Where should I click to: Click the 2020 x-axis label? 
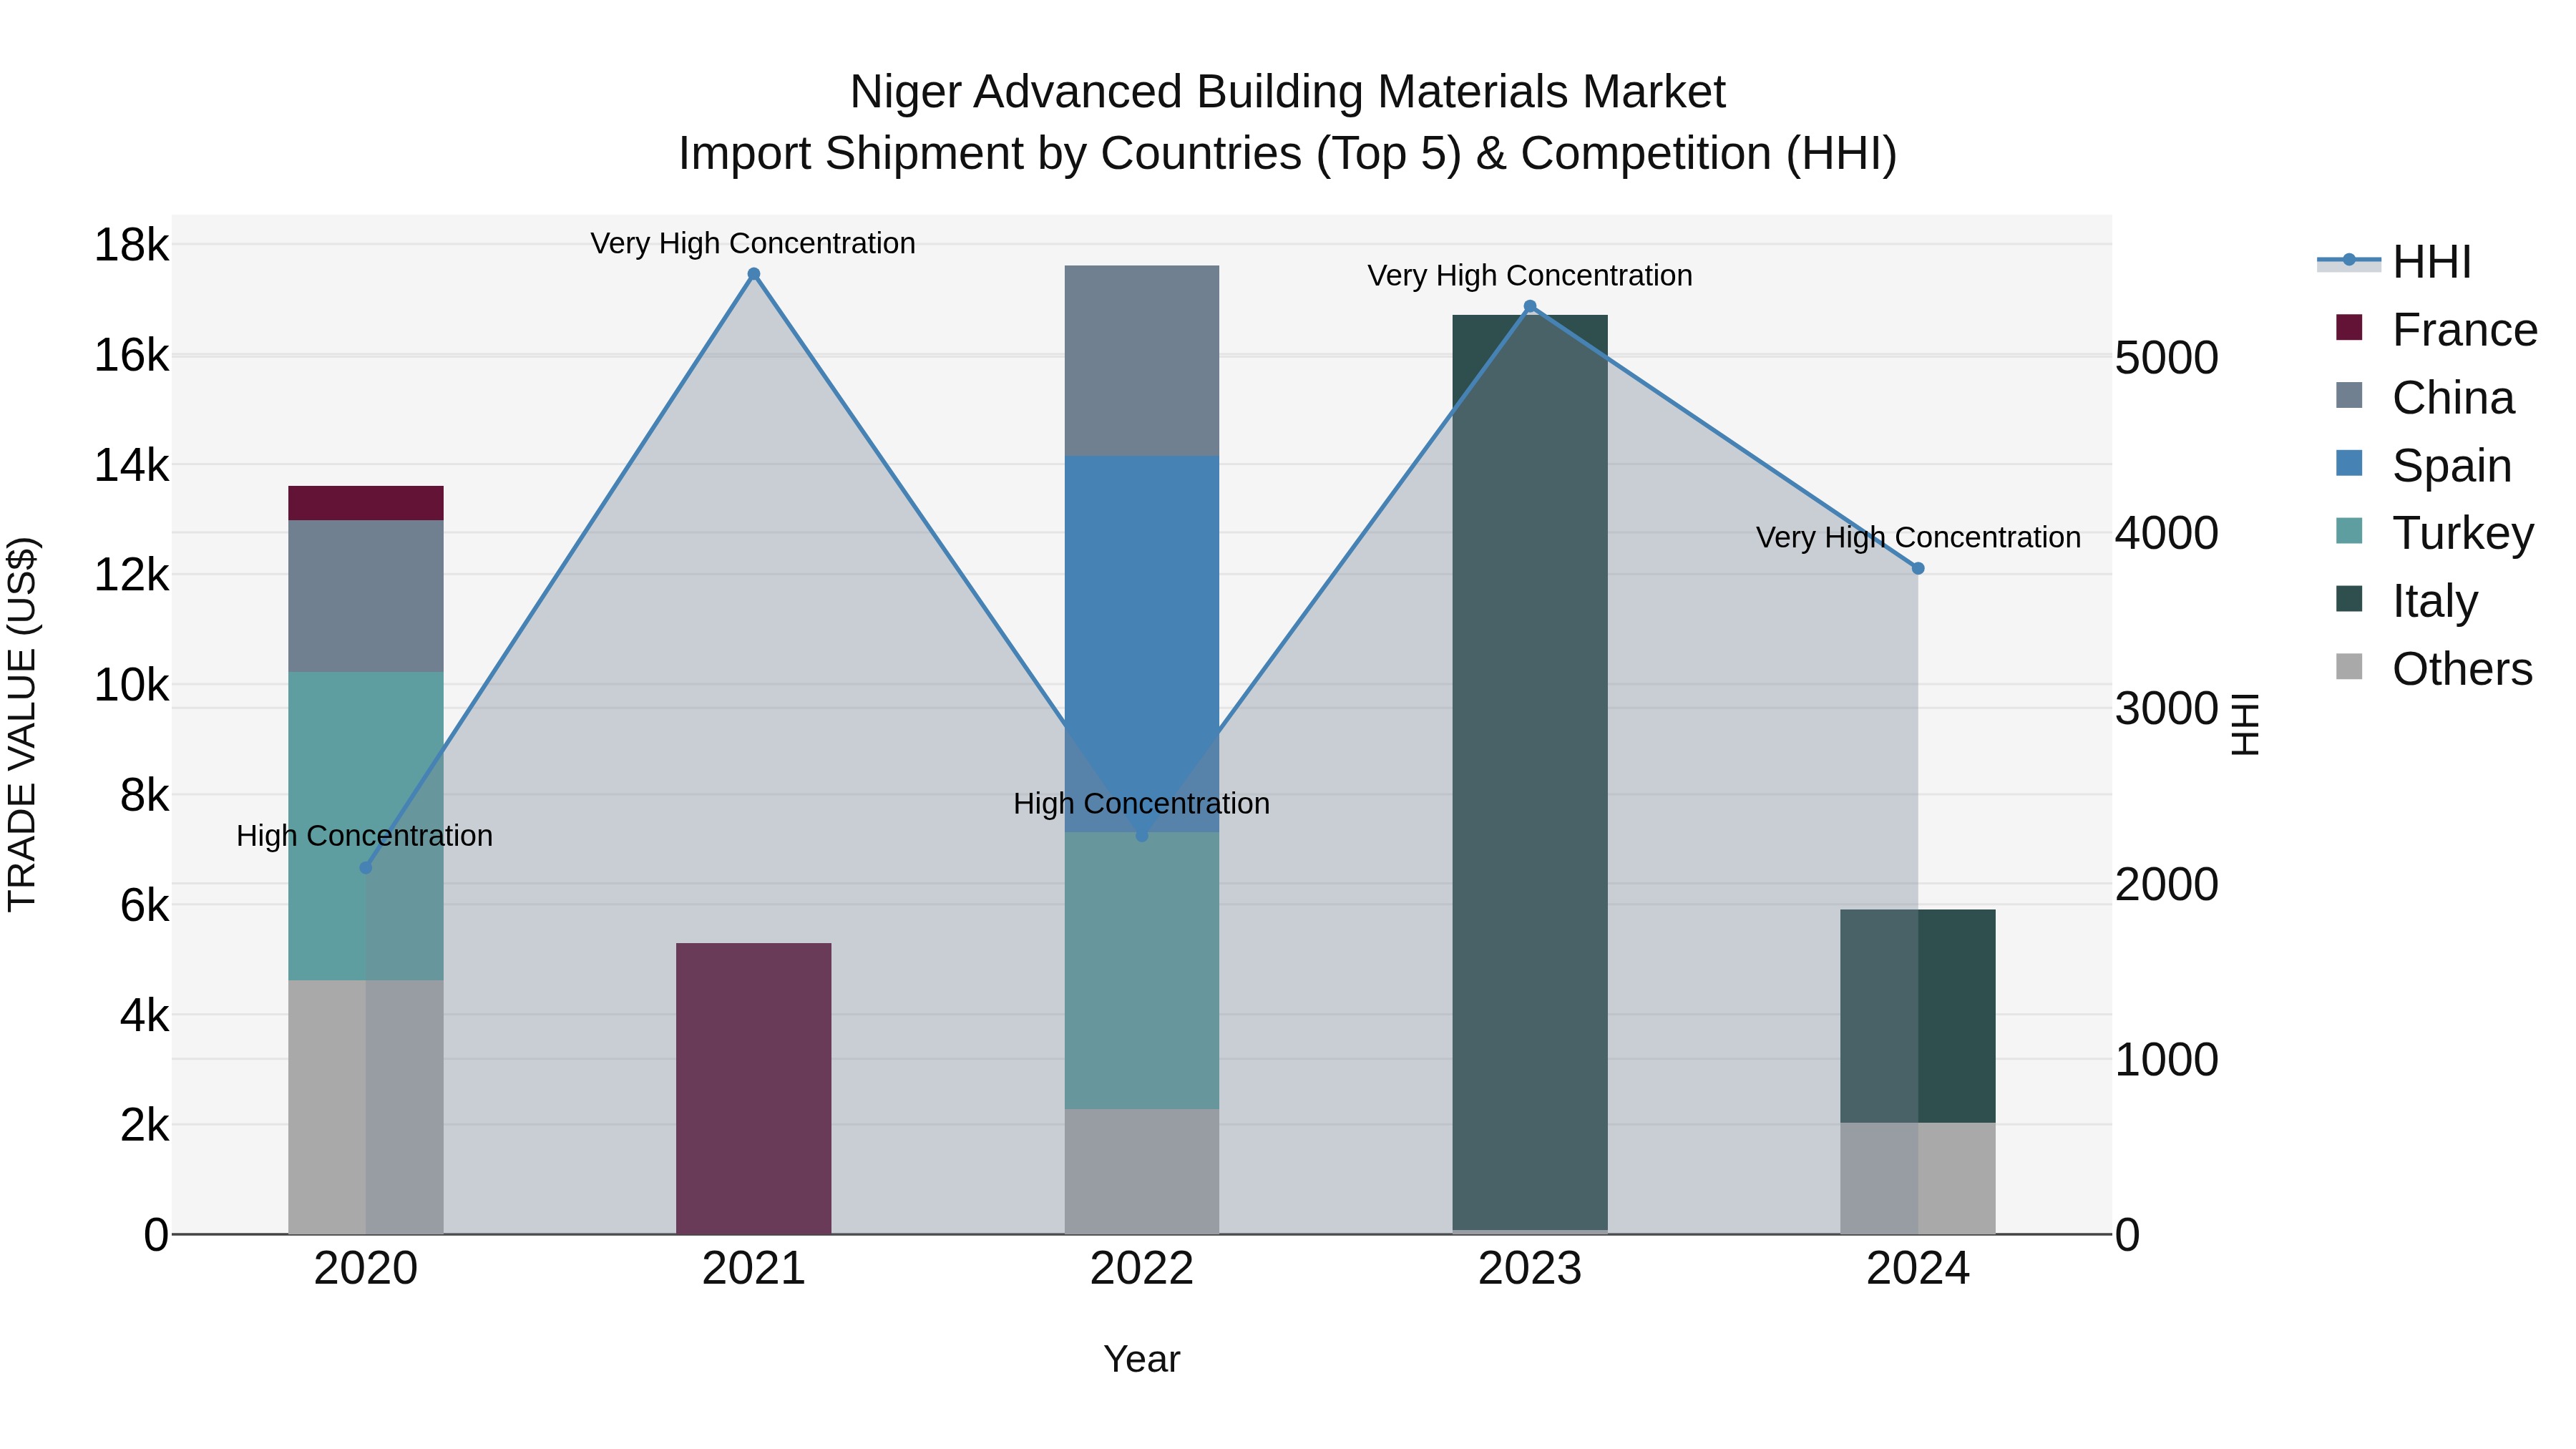tap(366, 1269)
